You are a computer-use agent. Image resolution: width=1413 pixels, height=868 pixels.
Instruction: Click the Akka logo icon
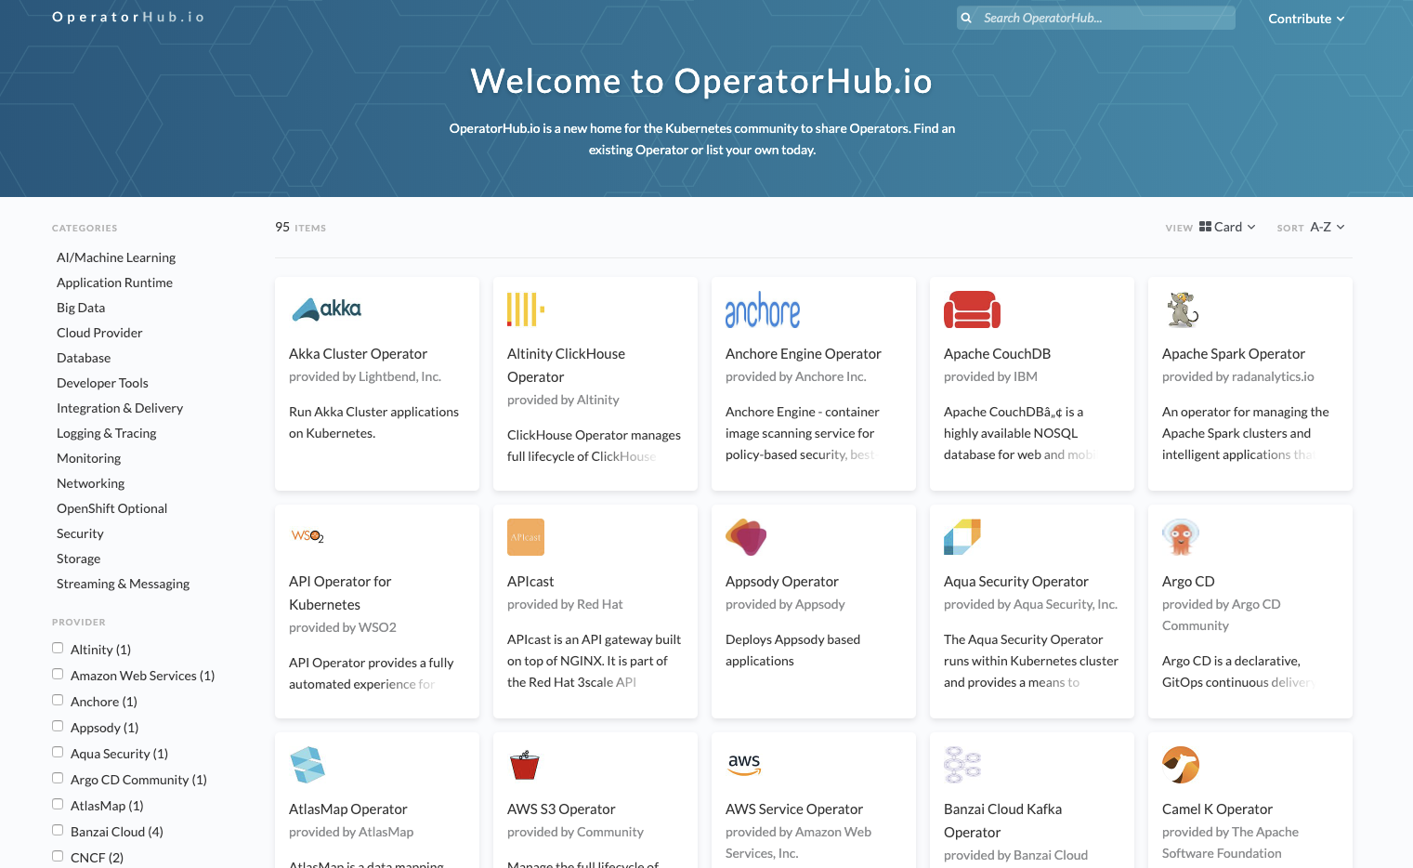tap(327, 309)
